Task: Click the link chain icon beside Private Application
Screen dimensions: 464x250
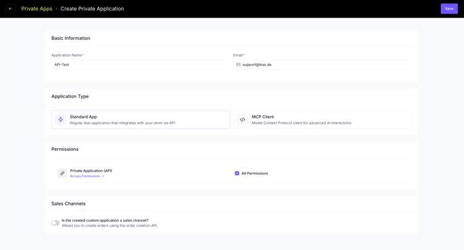Action: [62, 173]
